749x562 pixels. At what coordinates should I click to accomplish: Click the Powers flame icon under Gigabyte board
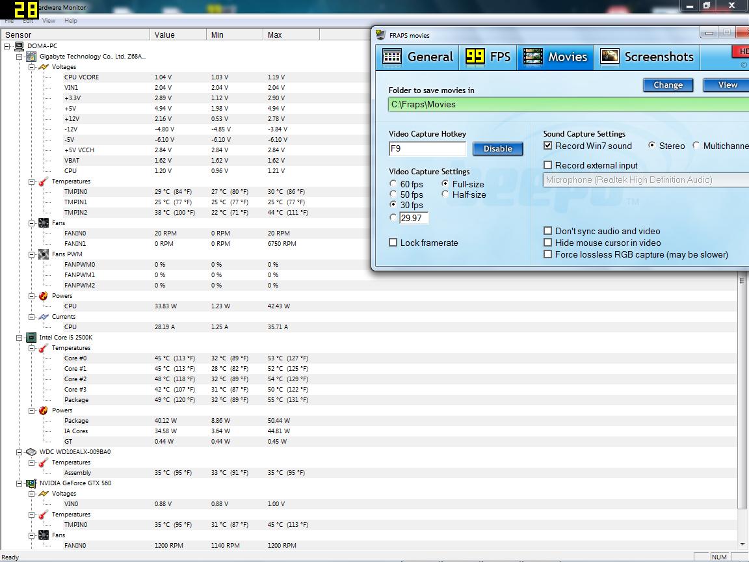(44, 296)
